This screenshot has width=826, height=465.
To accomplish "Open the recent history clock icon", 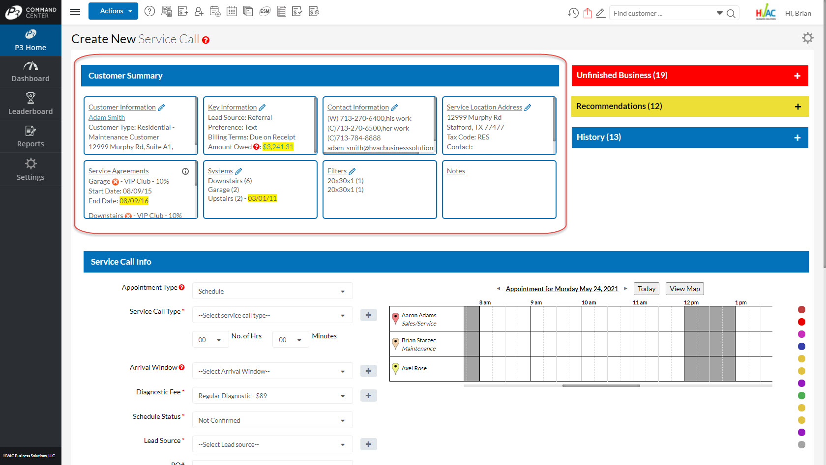I will pos(573,13).
